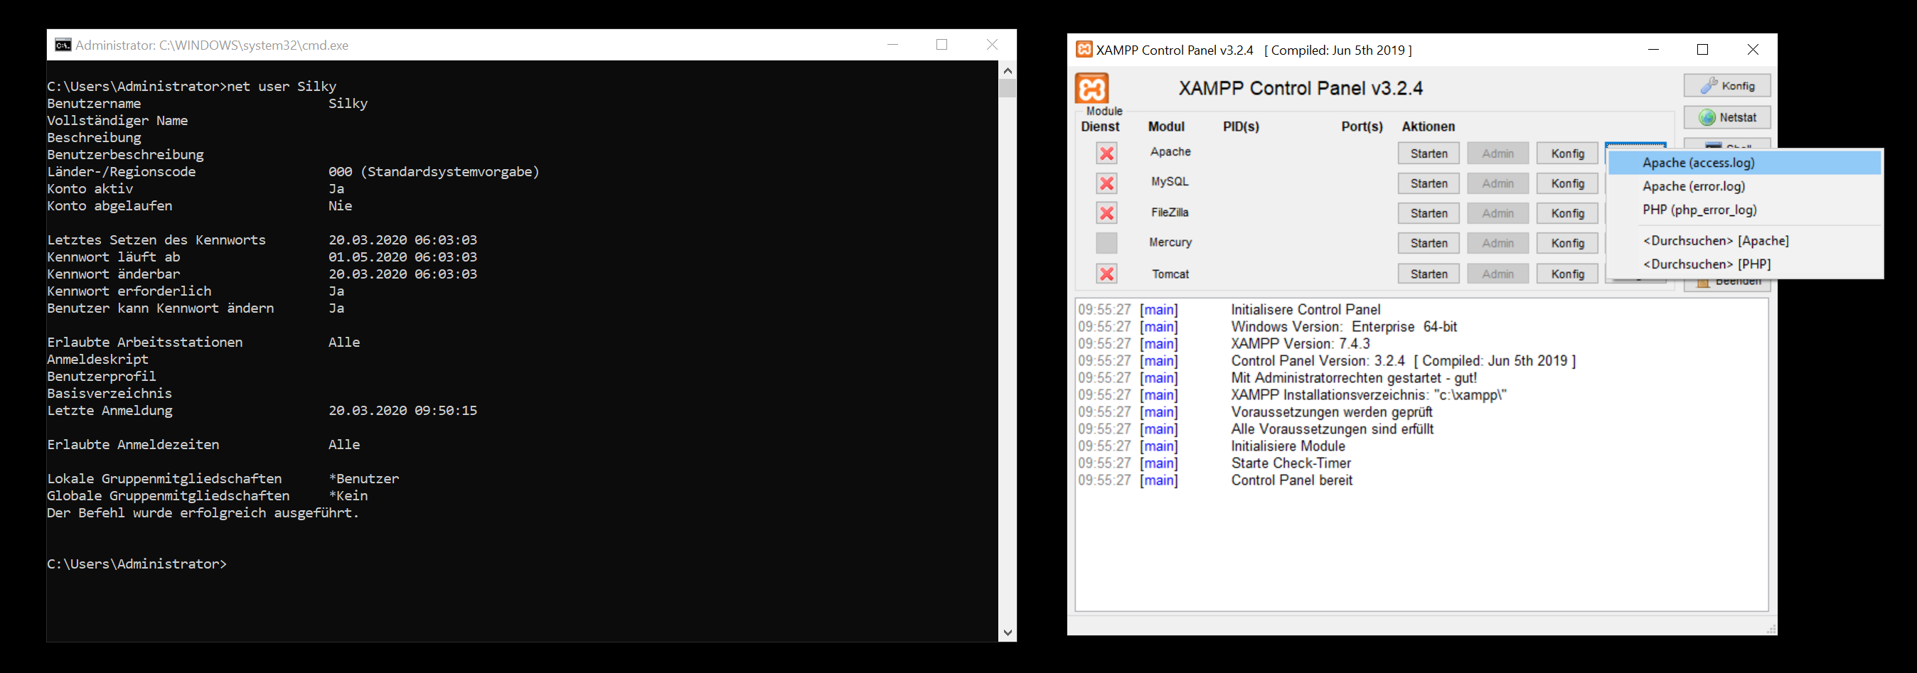Click the XAMPP logo in the title bar

(x=1084, y=50)
